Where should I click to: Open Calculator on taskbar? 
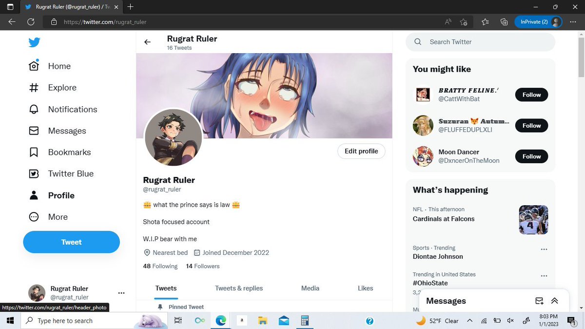(x=305, y=321)
